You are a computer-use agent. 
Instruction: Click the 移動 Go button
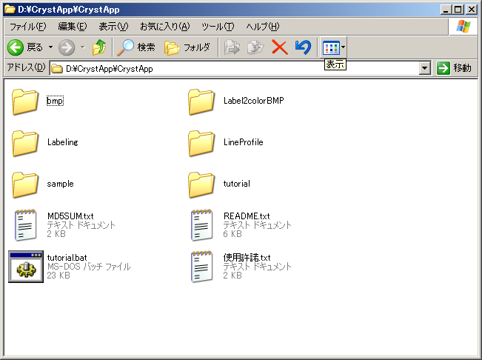click(455, 68)
